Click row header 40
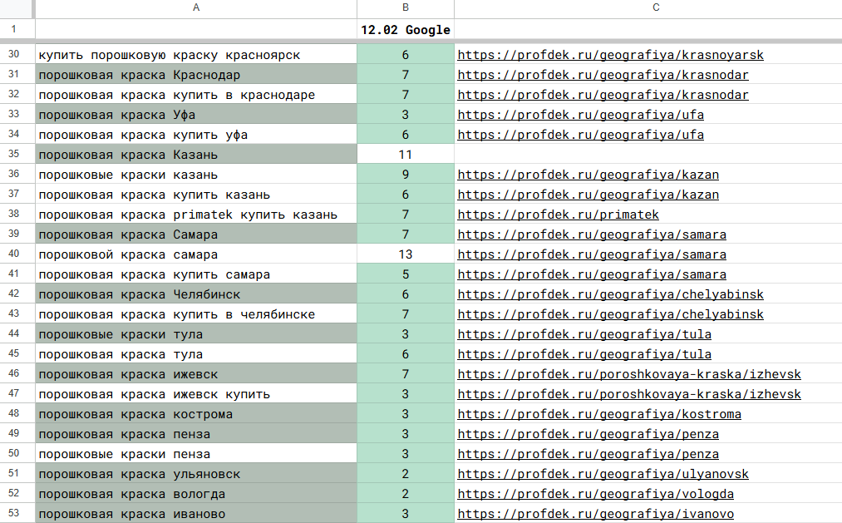842x523 pixels. point(14,254)
